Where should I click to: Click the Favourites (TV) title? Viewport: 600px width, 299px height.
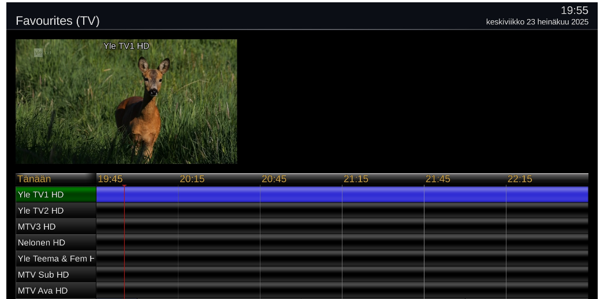57,21
